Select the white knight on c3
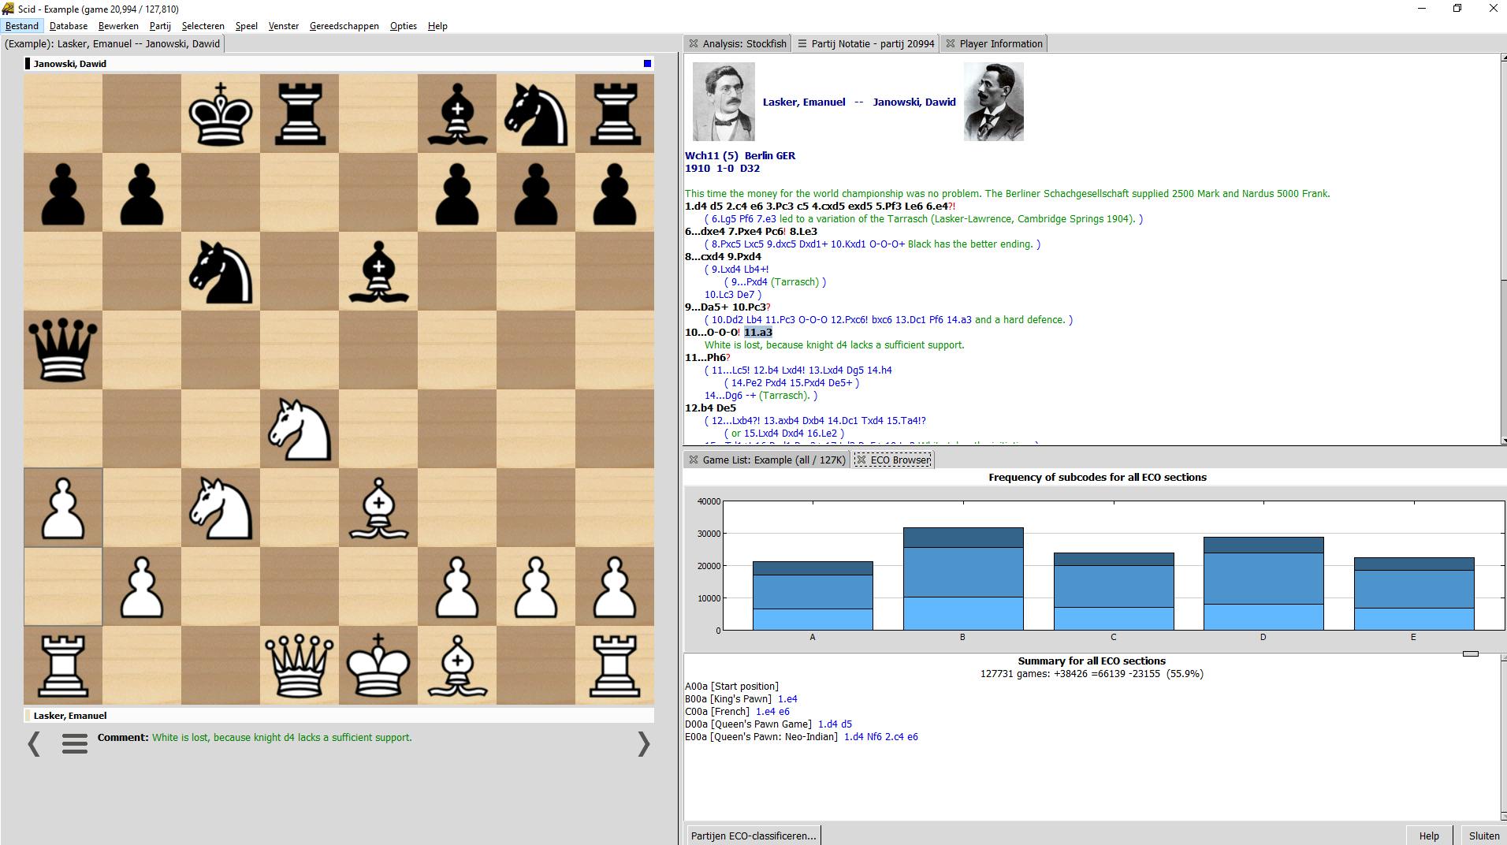The image size is (1507, 845). [x=221, y=508]
